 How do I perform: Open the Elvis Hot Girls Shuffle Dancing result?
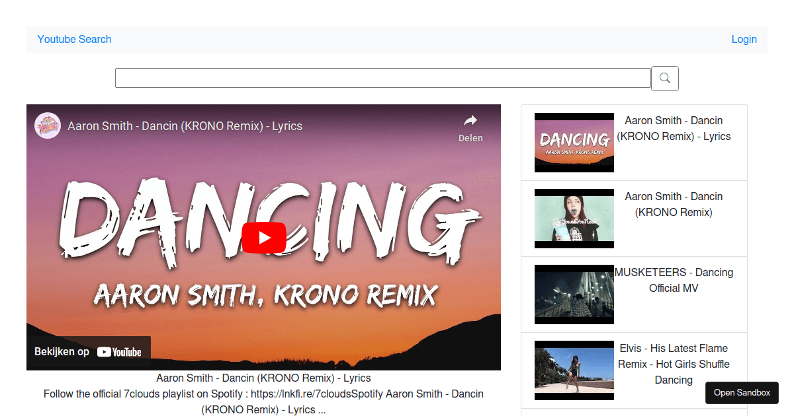point(674,364)
